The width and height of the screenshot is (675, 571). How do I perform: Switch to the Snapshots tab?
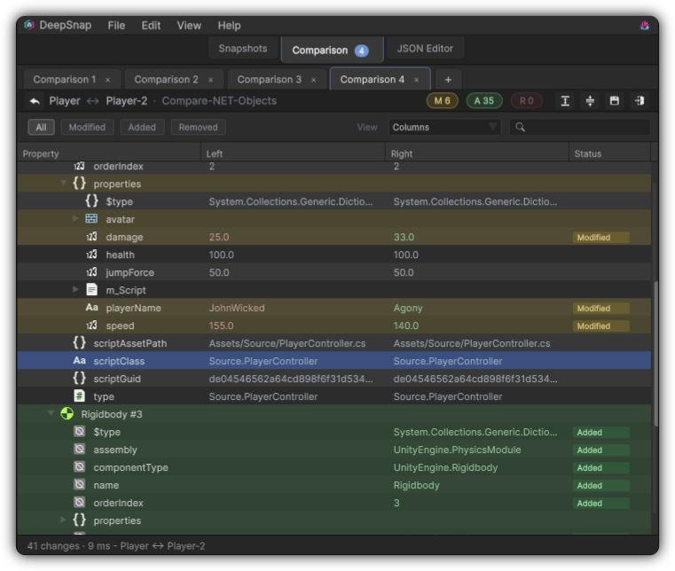[x=243, y=49]
